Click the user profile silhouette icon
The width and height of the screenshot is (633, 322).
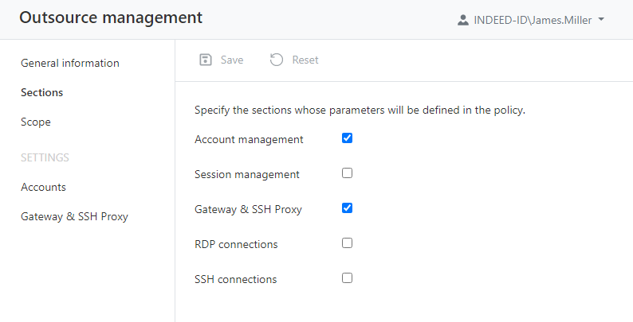coord(463,20)
